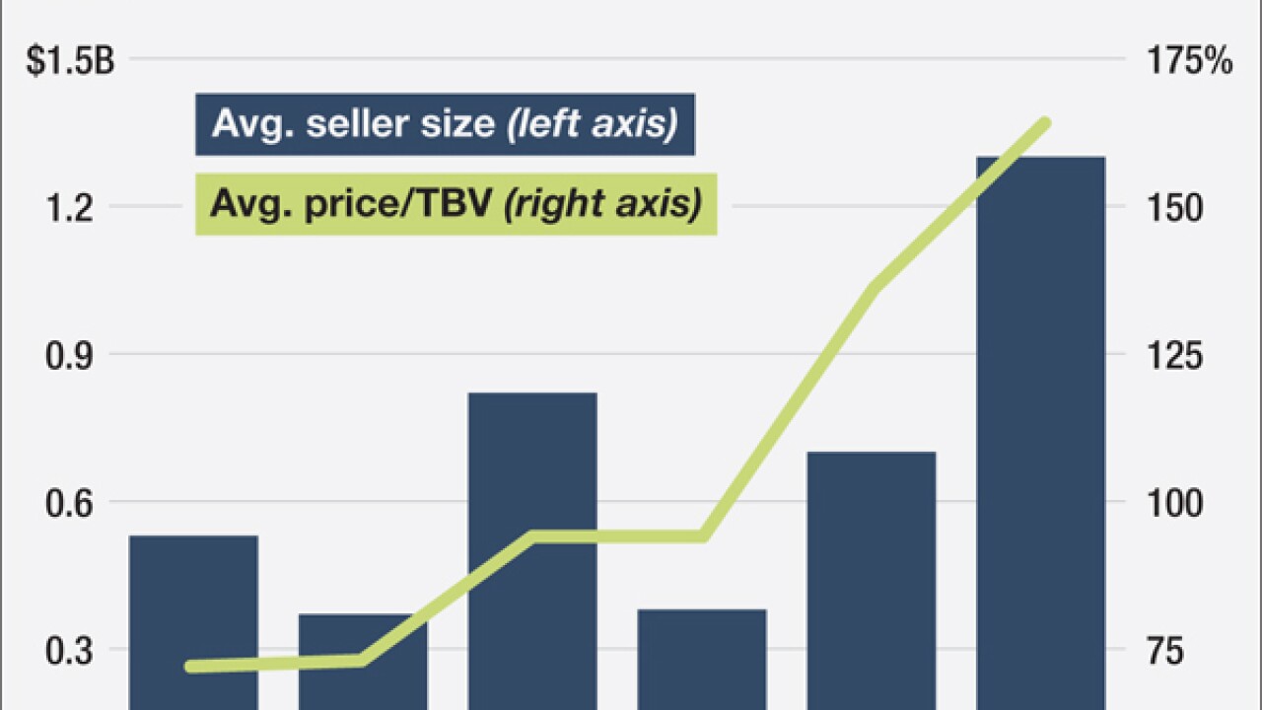
Task: Click the "Avg. price/TBV" legend label
Action: tap(456, 205)
